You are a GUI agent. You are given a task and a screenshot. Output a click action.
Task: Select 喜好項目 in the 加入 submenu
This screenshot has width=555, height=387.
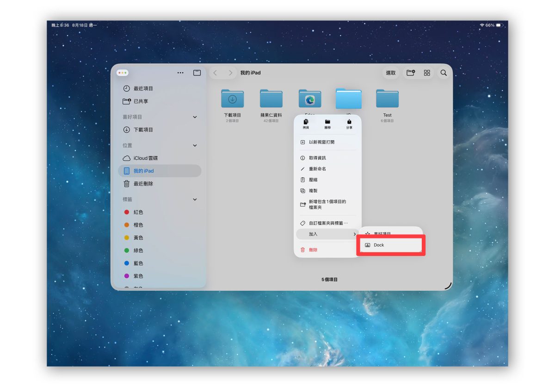point(391,234)
